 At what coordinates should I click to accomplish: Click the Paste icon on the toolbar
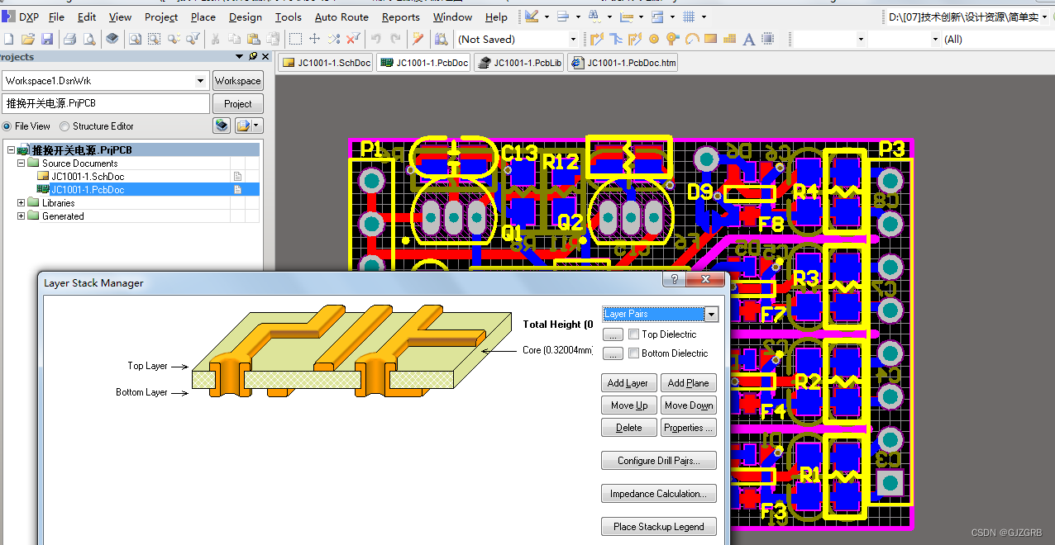click(255, 38)
